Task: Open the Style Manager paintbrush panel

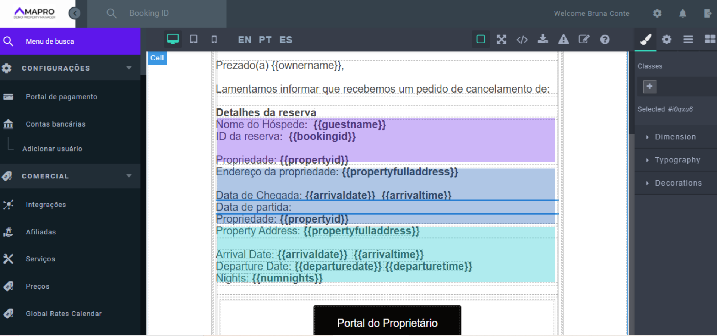Action: [x=646, y=39]
